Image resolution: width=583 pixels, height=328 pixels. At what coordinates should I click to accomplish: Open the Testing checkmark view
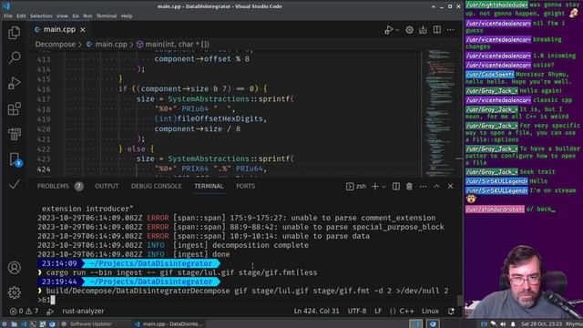point(15,184)
